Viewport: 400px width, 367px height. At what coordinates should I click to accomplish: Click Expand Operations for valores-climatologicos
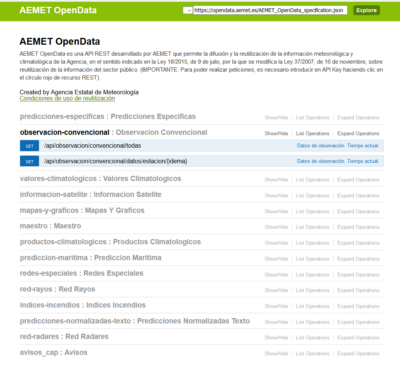(x=358, y=180)
